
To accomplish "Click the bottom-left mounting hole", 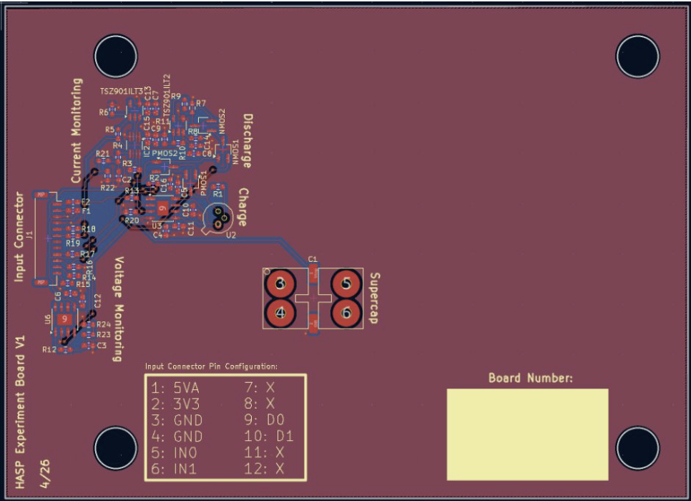I will [x=116, y=448].
